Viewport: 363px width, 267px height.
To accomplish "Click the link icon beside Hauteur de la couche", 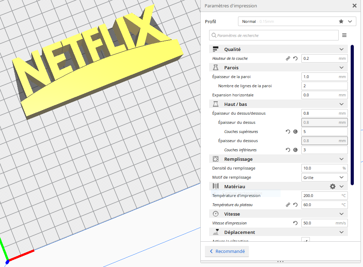I will coord(288,58).
